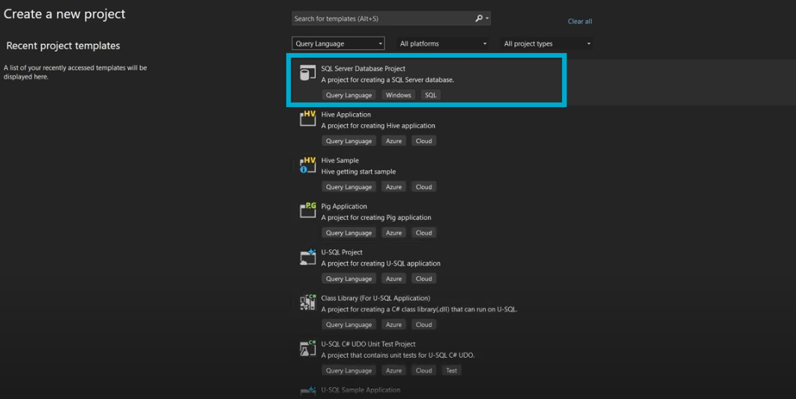The width and height of the screenshot is (796, 399).
Task: Click the U-SQL Sample Application icon
Action: [307, 391]
